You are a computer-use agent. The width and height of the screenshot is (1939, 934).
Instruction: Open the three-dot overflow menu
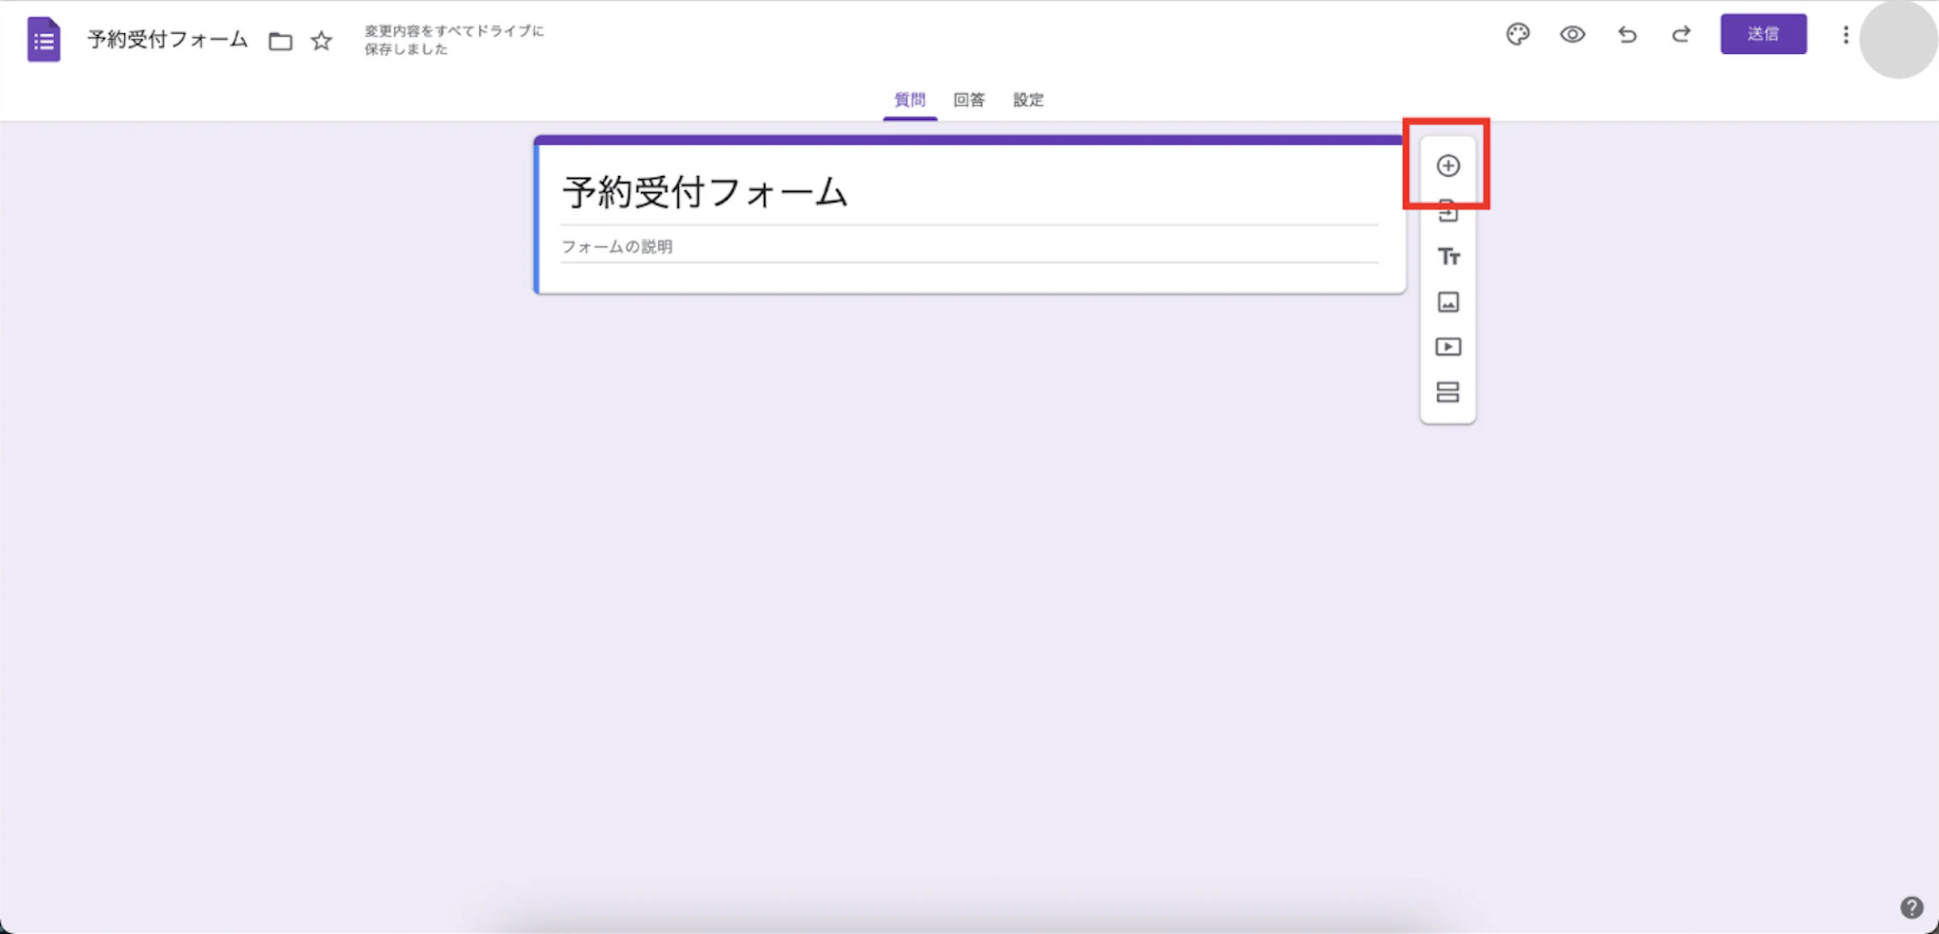click(x=1844, y=34)
